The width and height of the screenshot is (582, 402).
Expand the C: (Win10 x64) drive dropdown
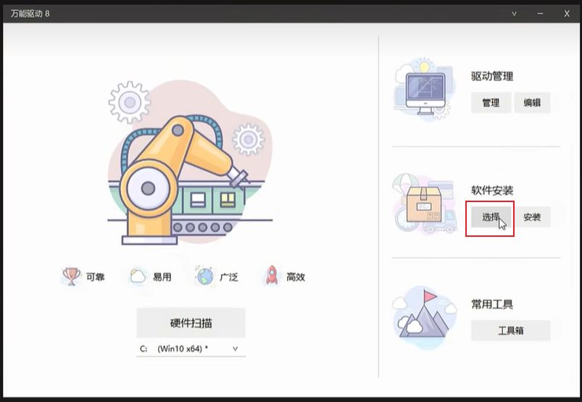(x=191, y=349)
